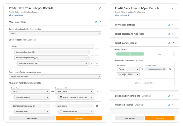
Task: Click the Deals root entity field in related entities
Action: 52,46
